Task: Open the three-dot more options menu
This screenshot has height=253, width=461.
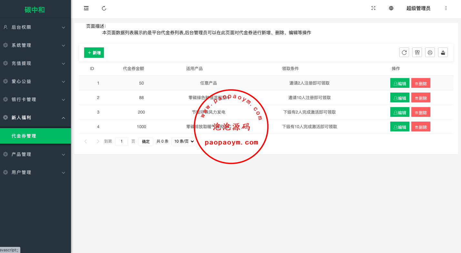Action: tap(446, 8)
